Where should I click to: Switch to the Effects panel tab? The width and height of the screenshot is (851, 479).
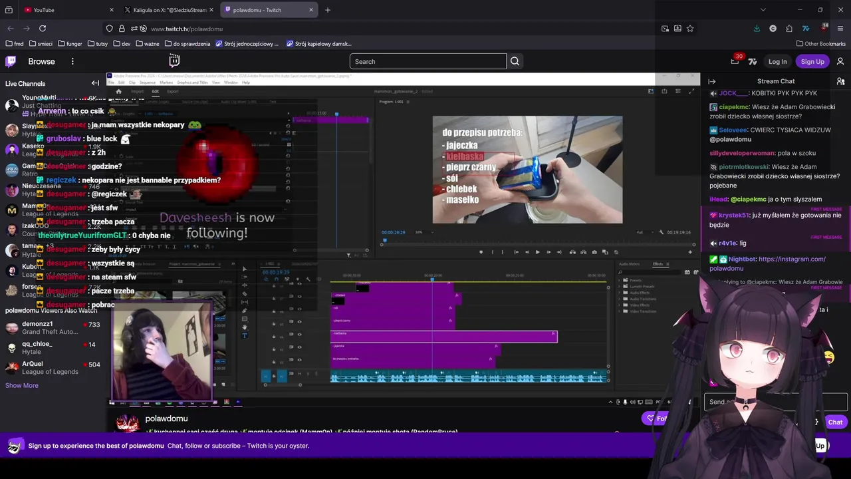click(x=658, y=264)
